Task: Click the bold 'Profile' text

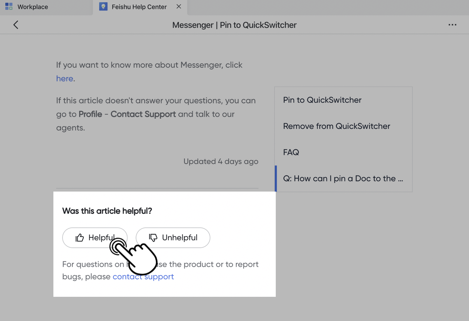Action: coord(90,114)
